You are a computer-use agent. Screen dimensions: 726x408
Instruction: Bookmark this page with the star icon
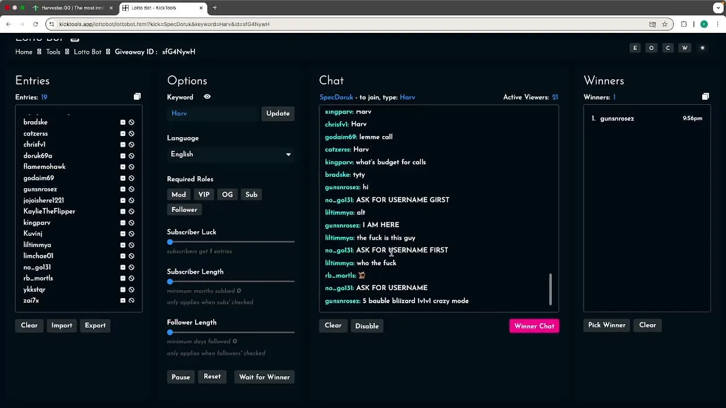665,24
